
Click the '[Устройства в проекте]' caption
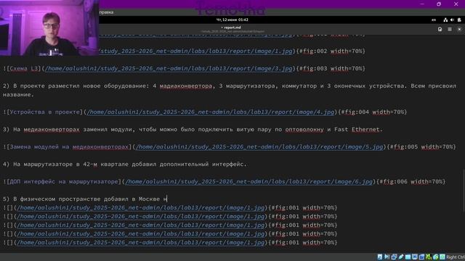click(x=45, y=112)
